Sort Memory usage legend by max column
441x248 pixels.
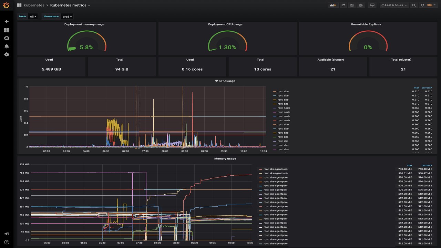[x=410, y=166]
